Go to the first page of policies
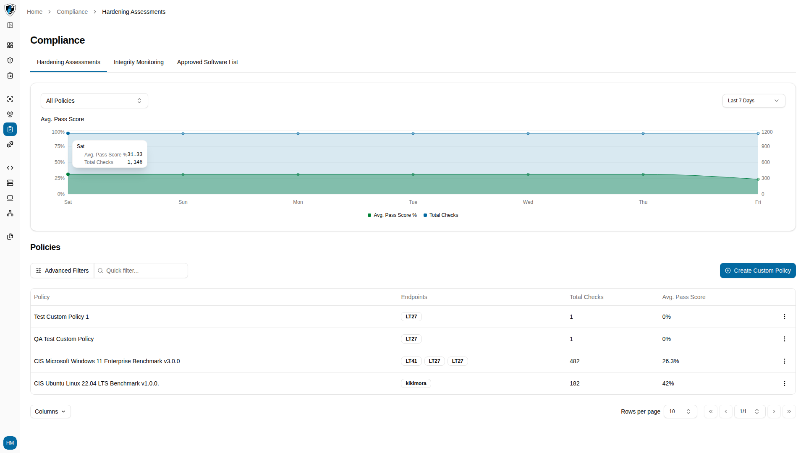Image resolution: width=806 pixels, height=453 pixels. [x=711, y=411]
